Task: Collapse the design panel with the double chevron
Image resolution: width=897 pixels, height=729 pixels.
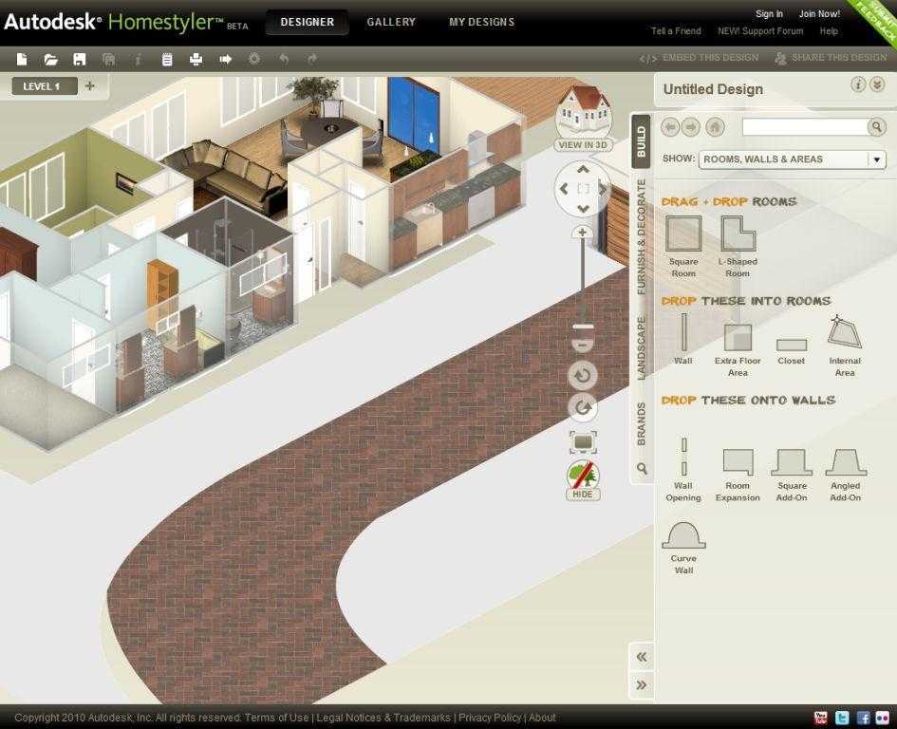Action: click(x=877, y=84)
